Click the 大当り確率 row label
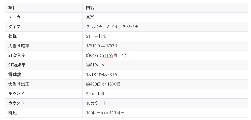This screenshot has height=120, width=251. (x=19, y=46)
